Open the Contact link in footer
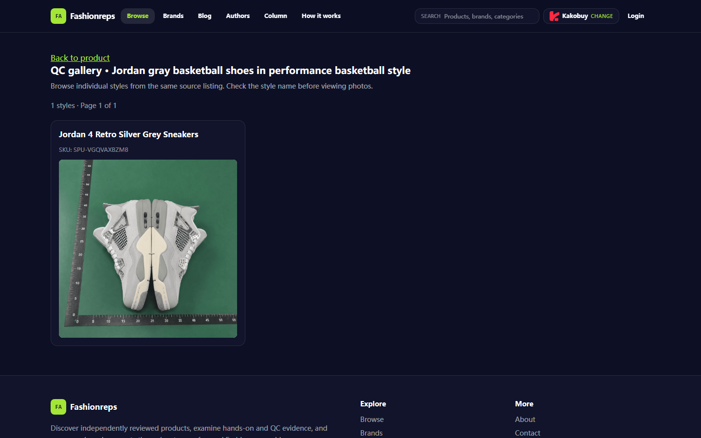The height and width of the screenshot is (438, 701). [x=528, y=433]
